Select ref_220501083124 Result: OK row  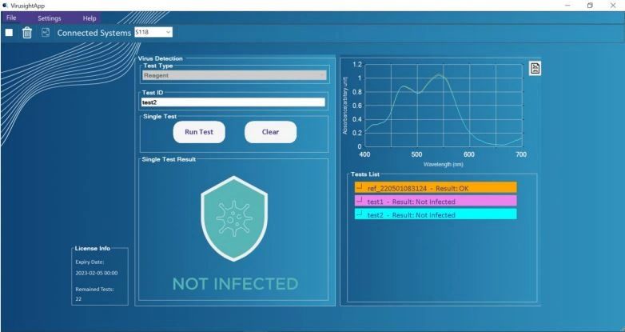pyautogui.click(x=436, y=187)
